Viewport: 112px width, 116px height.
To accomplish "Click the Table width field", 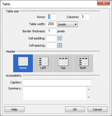I will coord(51,24).
